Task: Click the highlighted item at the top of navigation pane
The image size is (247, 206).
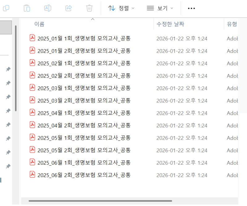Action: click(6, 27)
